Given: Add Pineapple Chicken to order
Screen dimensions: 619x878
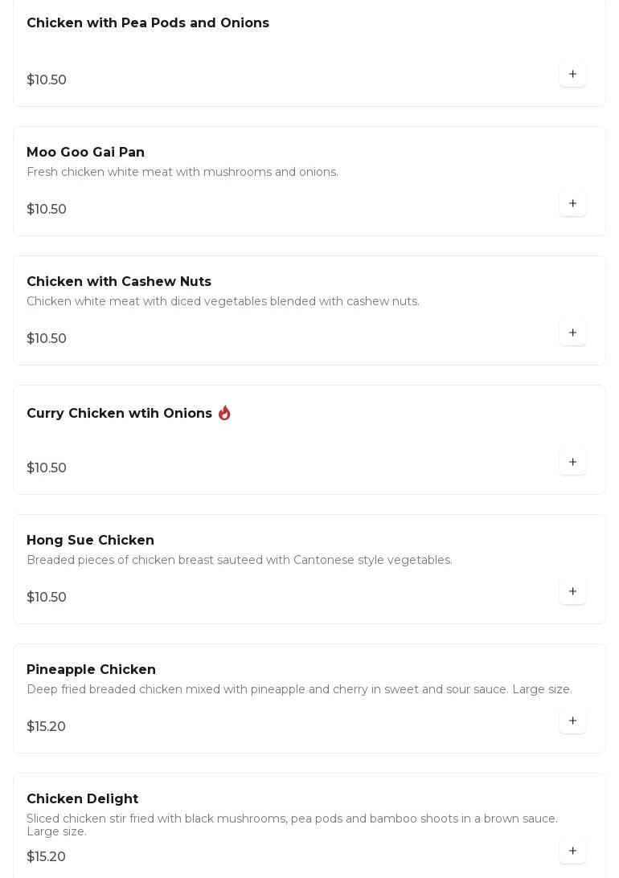Looking at the screenshot, I should pos(572,721).
